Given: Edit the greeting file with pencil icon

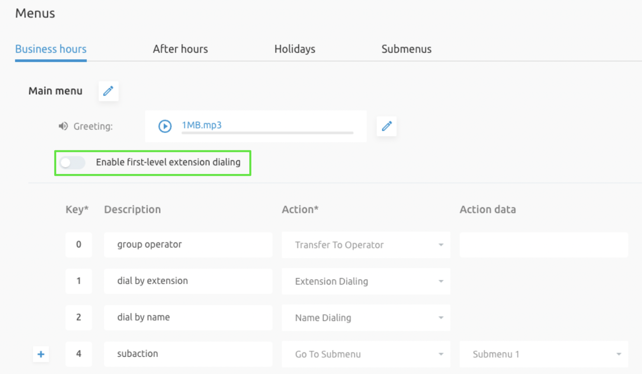Looking at the screenshot, I should coord(386,126).
